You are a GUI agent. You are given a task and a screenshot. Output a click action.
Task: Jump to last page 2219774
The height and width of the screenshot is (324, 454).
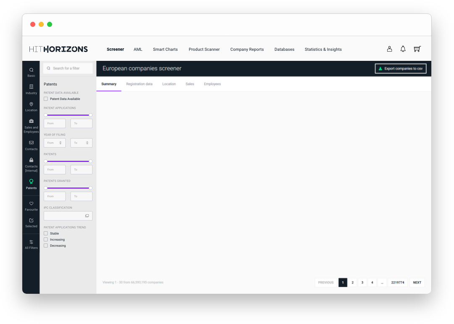click(398, 283)
